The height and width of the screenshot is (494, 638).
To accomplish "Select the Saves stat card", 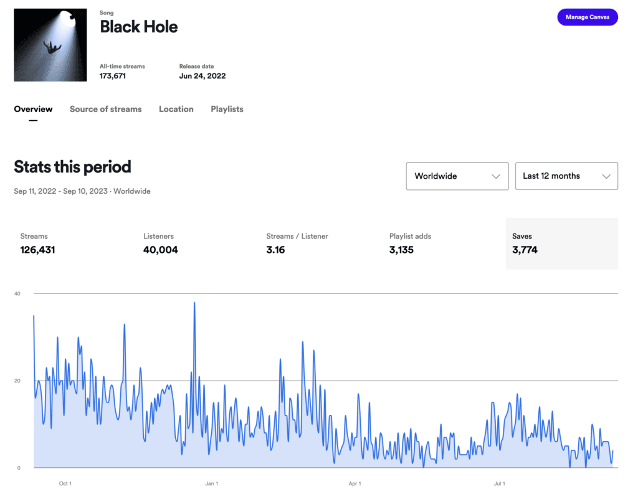I will pyautogui.click(x=562, y=244).
